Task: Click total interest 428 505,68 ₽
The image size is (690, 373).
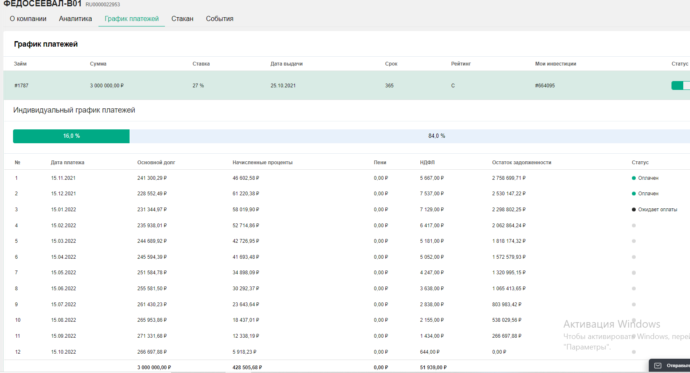Action: tap(247, 368)
